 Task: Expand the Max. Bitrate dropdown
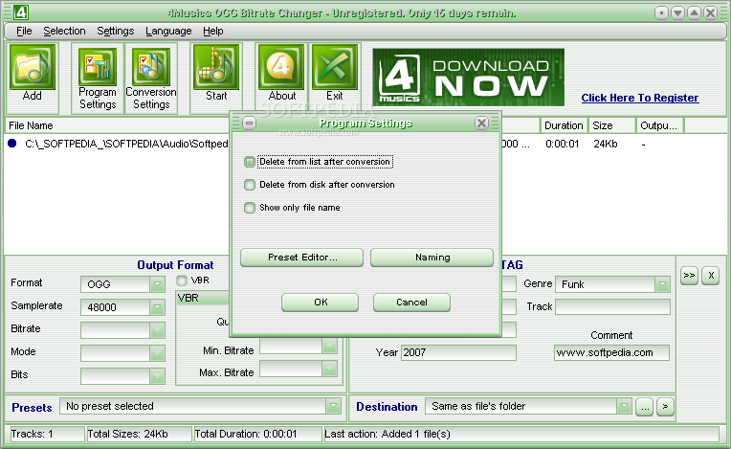tap(329, 369)
